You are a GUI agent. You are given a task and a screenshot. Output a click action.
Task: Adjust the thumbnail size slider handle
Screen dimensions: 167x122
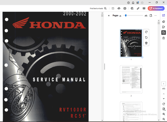[x=126, y=16]
